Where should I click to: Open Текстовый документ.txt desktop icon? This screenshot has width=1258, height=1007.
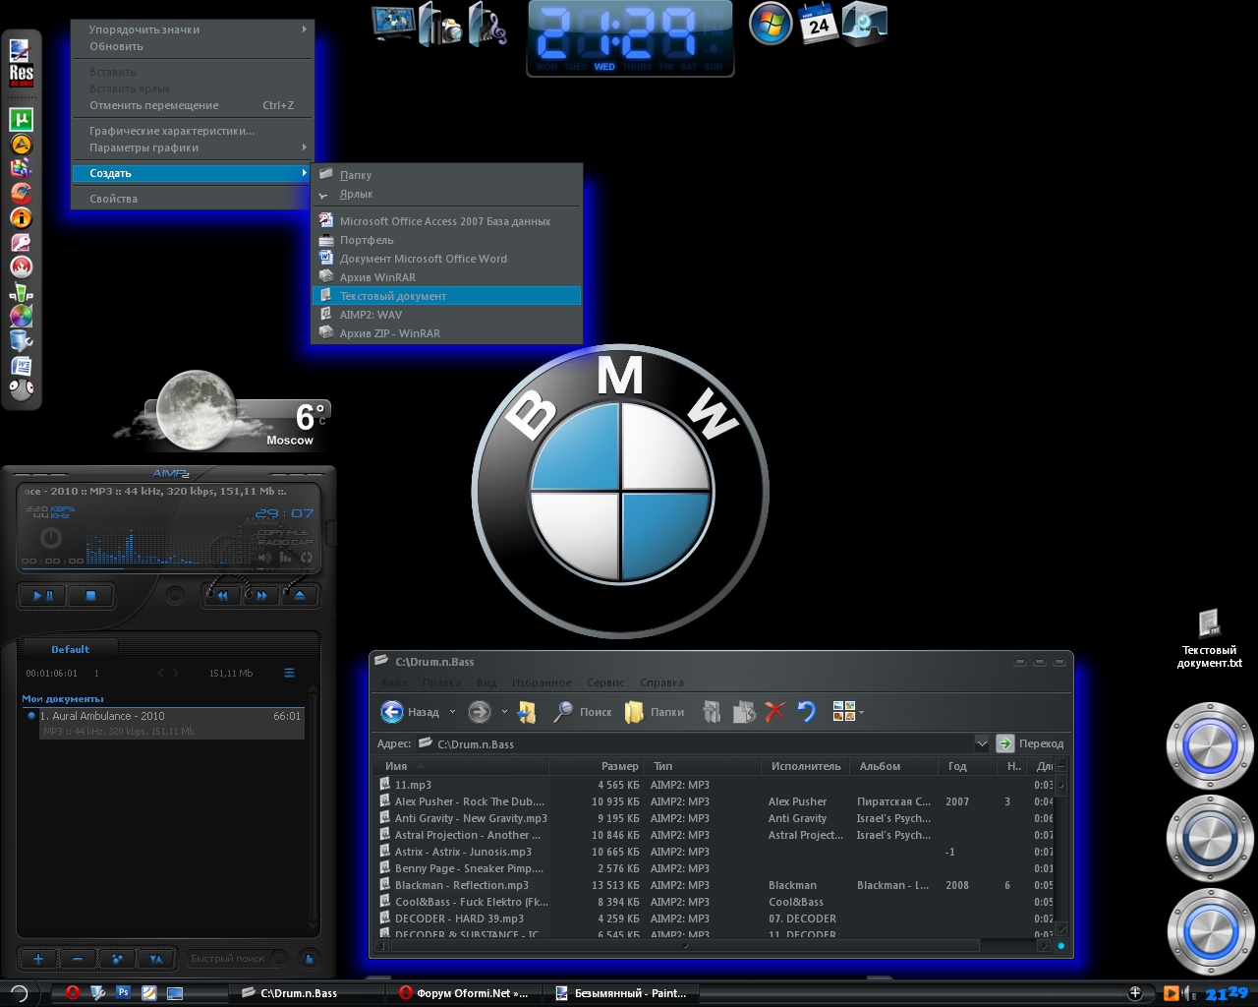pos(1209,639)
